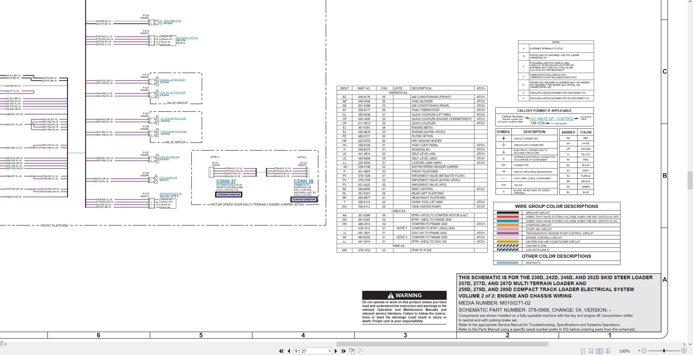Click the CALLOUT FORMAT IF APPLICABLE heading
This screenshot has height=355, width=693.
point(544,110)
